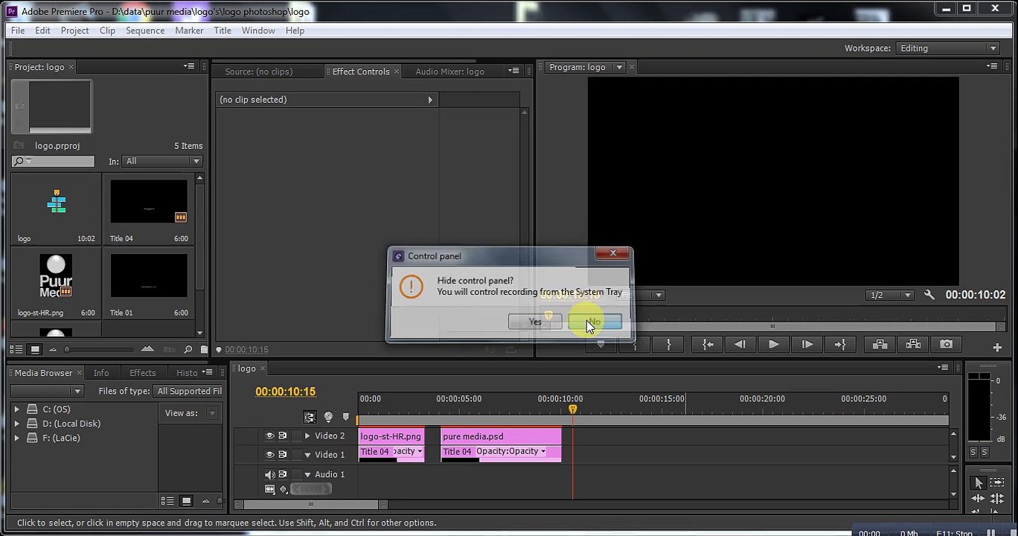Open the Workspace Editing dropdown

pos(948,48)
